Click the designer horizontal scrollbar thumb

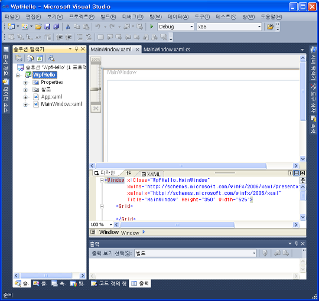(x=181, y=166)
